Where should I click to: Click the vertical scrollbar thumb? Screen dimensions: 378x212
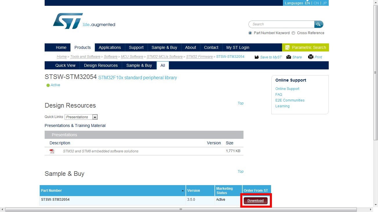point(376,73)
